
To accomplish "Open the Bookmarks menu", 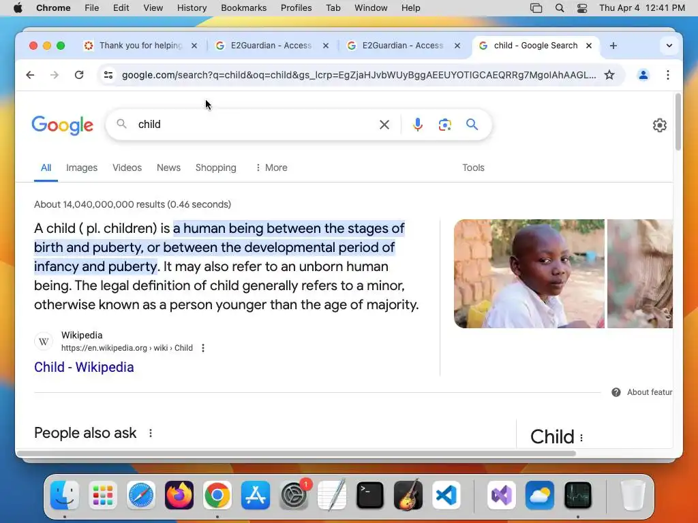I will coord(243,8).
